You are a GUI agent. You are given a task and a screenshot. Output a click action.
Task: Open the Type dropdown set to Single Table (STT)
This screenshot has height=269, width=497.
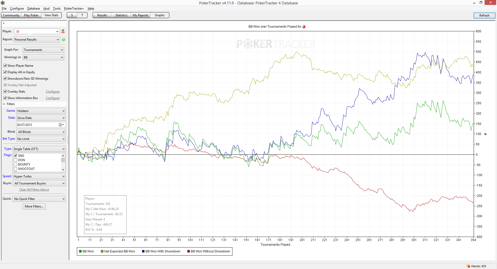tap(39, 149)
